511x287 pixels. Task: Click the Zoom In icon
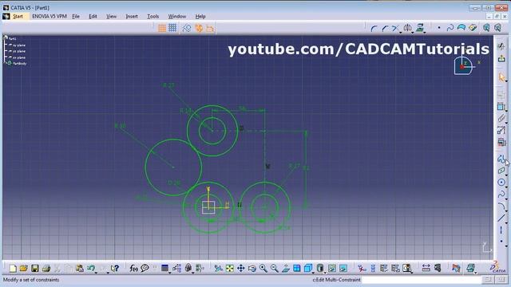(263, 269)
